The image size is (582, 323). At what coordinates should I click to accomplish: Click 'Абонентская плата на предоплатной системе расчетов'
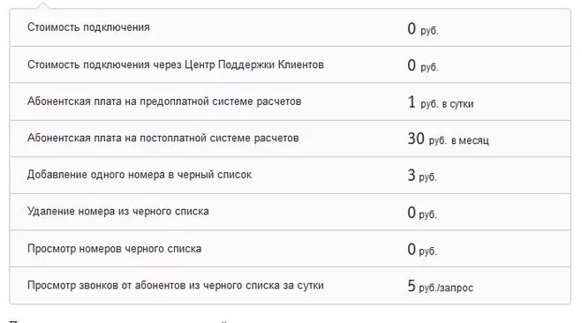click(164, 101)
